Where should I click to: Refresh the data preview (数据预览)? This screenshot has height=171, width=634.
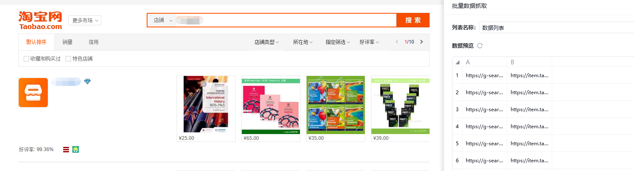tap(480, 46)
